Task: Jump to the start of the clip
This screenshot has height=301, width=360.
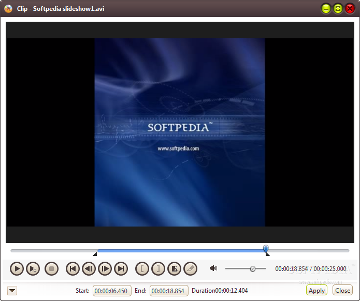Action: tap(73, 268)
